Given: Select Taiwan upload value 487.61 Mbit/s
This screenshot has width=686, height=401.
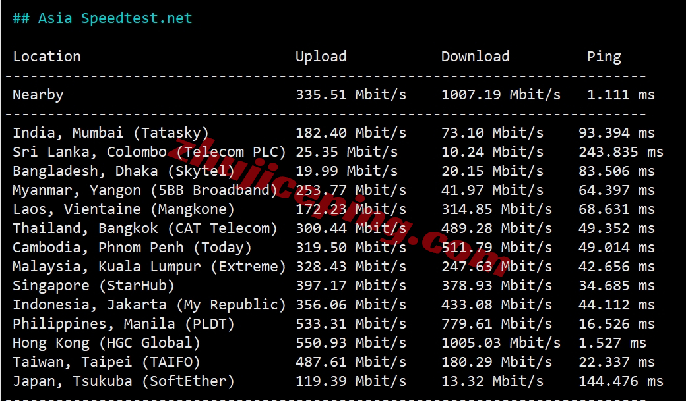Looking at the screenshot, I should point(351,362).
